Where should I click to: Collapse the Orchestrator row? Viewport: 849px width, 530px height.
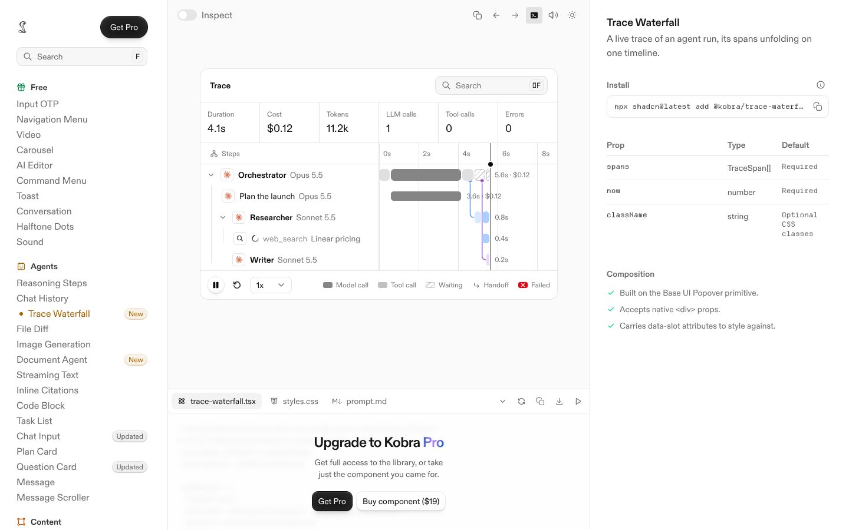pos(211,175)
